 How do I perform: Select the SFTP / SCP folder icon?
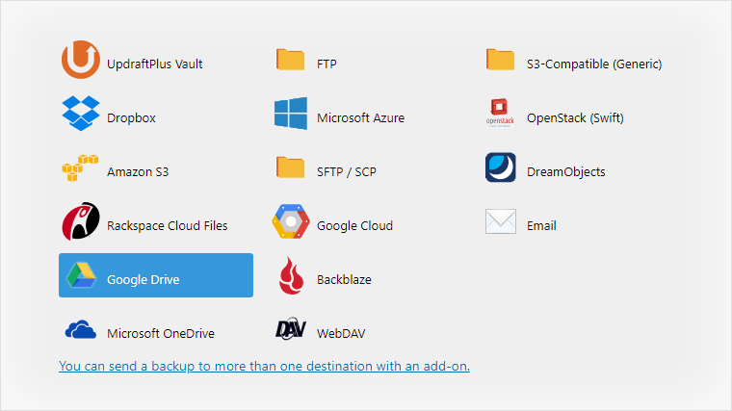pyautogui.click(x=290, y=167)
